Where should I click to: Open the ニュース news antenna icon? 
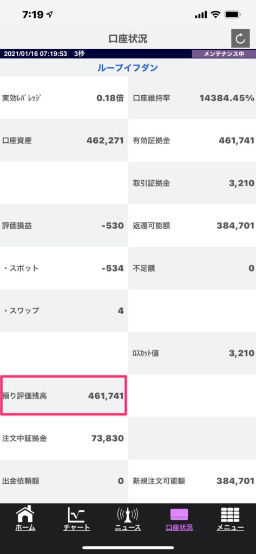pos(128,519)
